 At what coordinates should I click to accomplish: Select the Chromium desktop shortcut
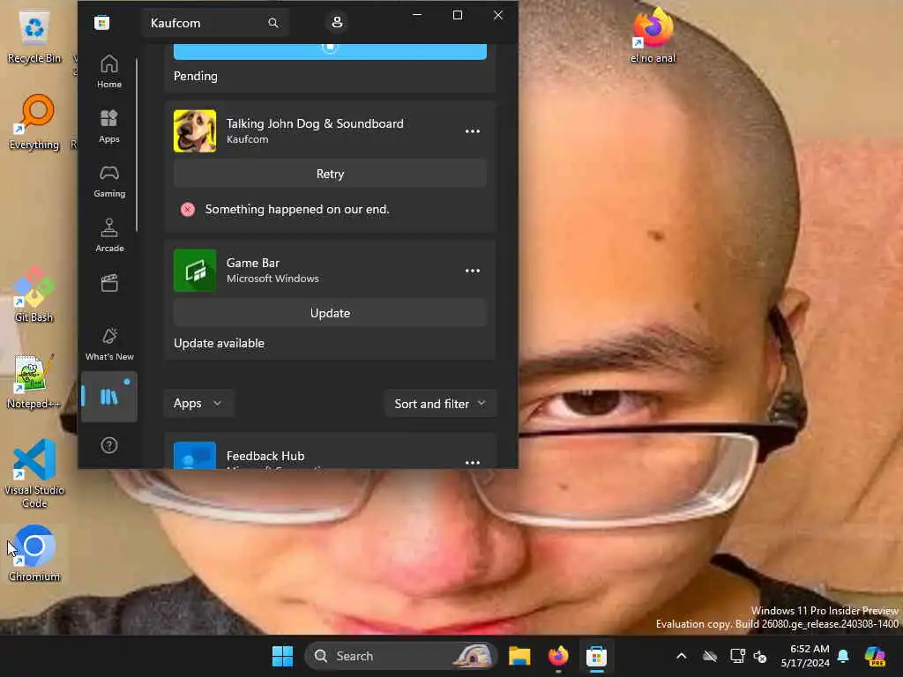coord(34,554)
